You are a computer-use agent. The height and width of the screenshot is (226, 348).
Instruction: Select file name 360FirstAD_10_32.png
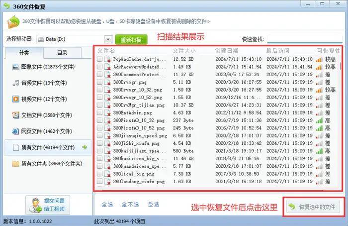(x=139, y=120)
